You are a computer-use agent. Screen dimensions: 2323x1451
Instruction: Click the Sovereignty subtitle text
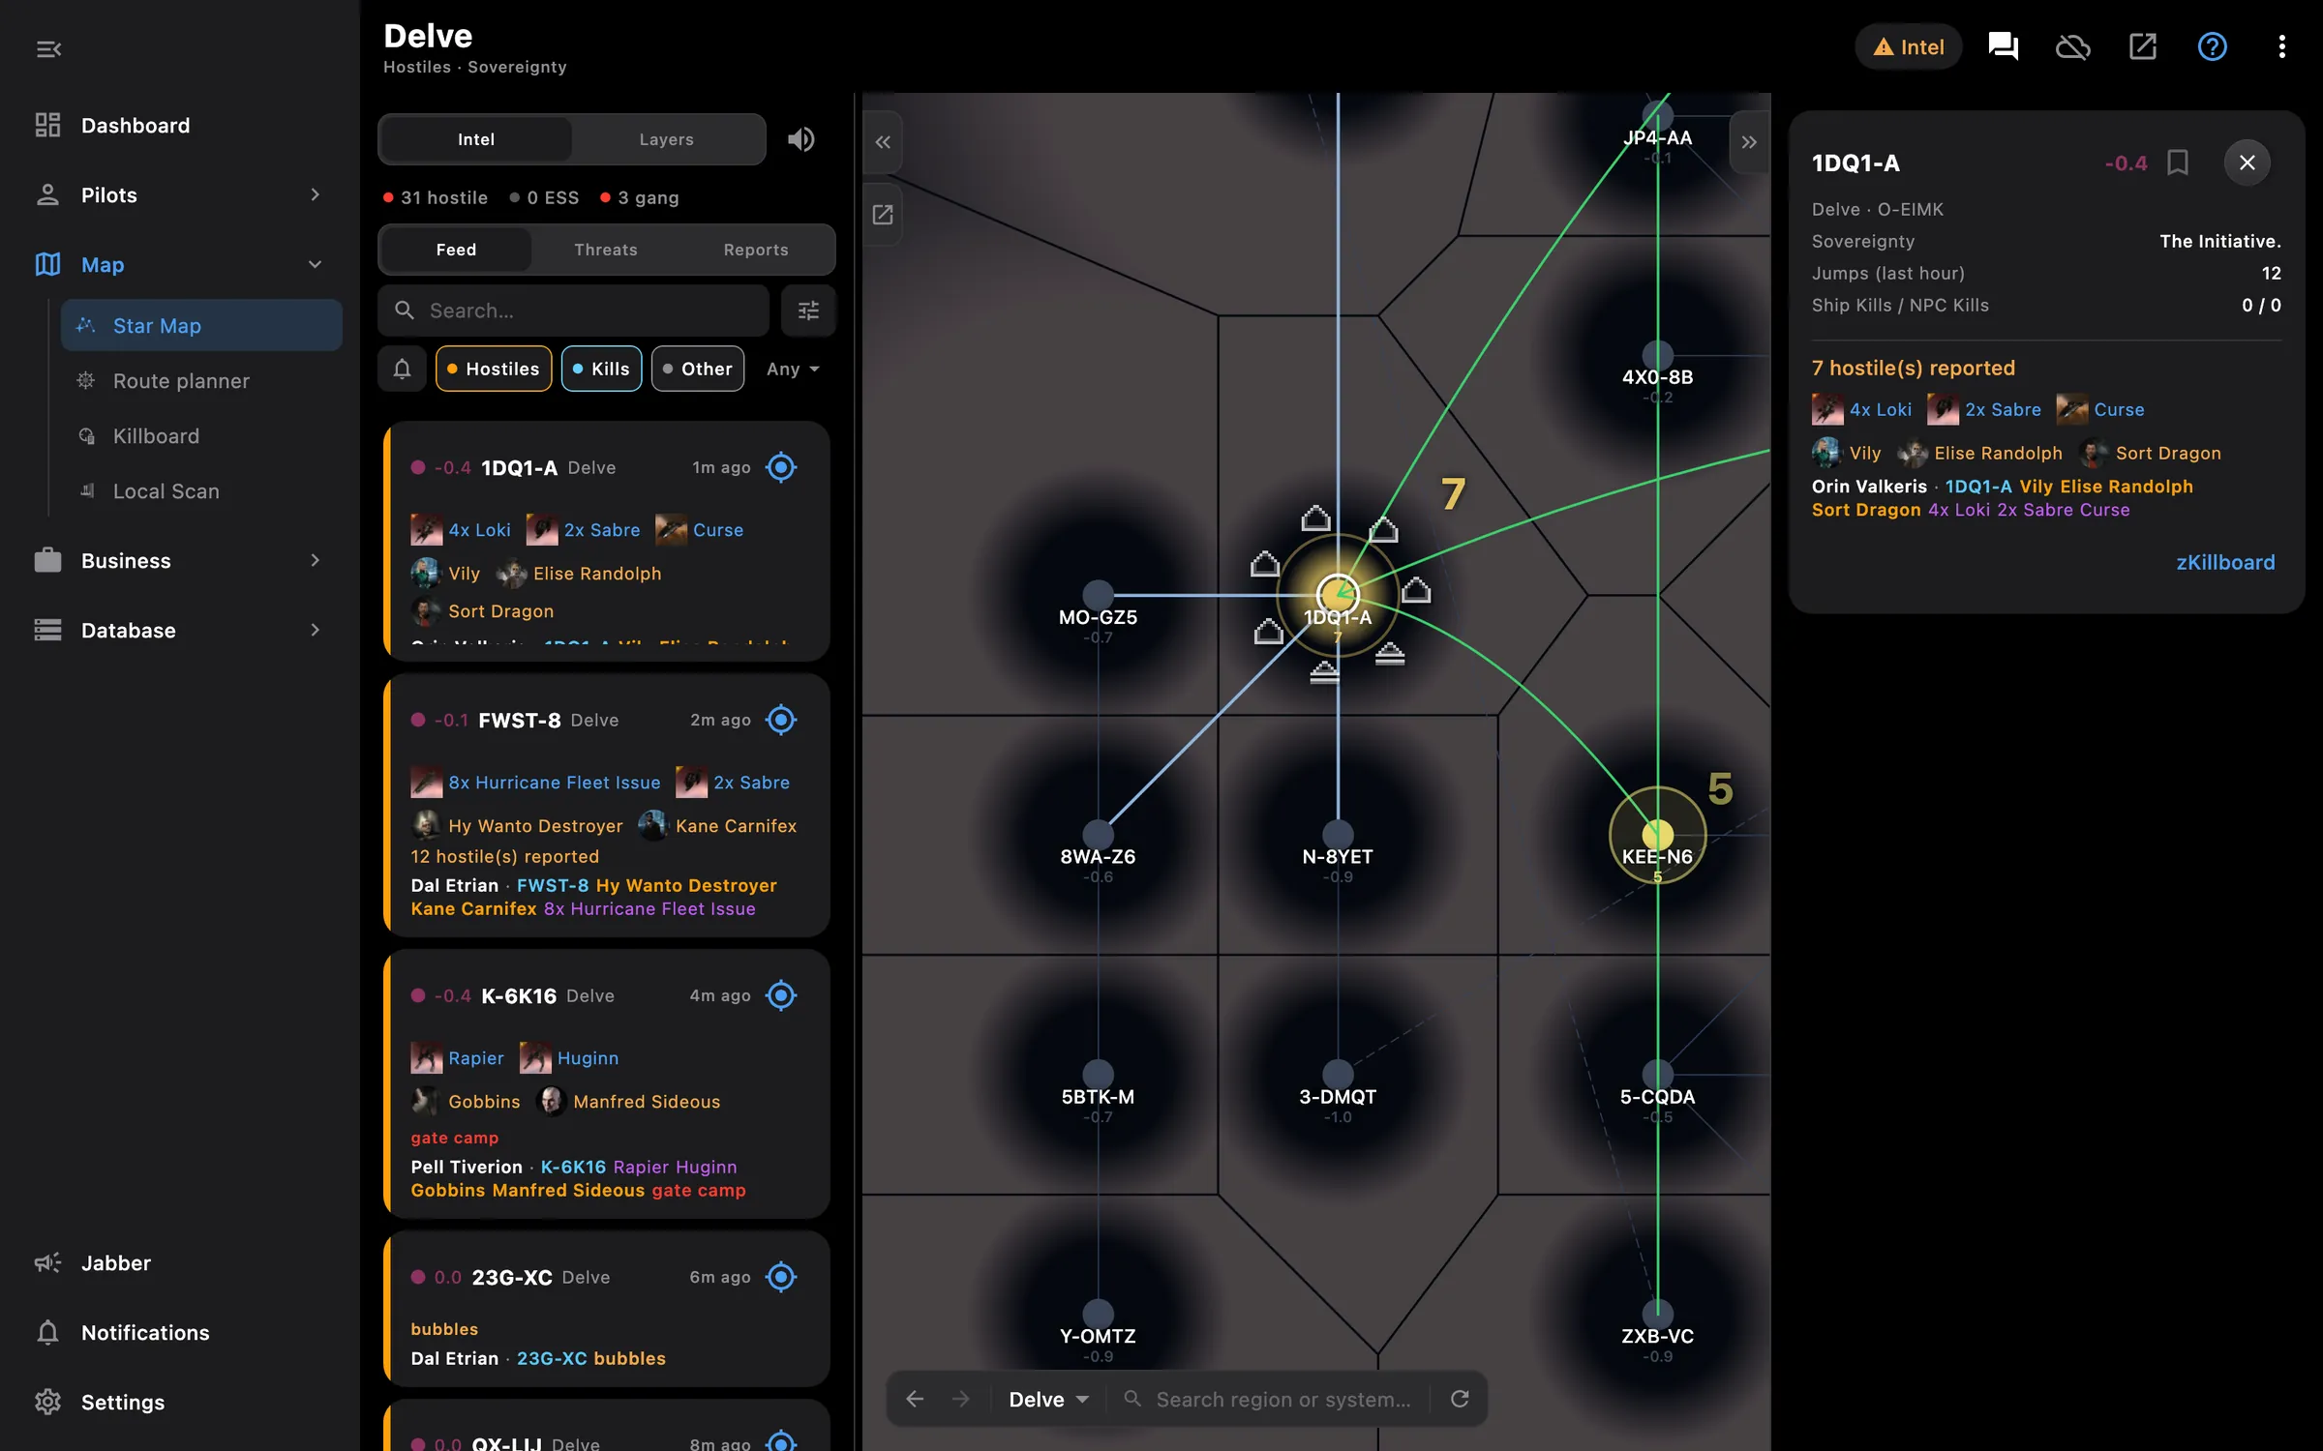click(x=517, y=67)
